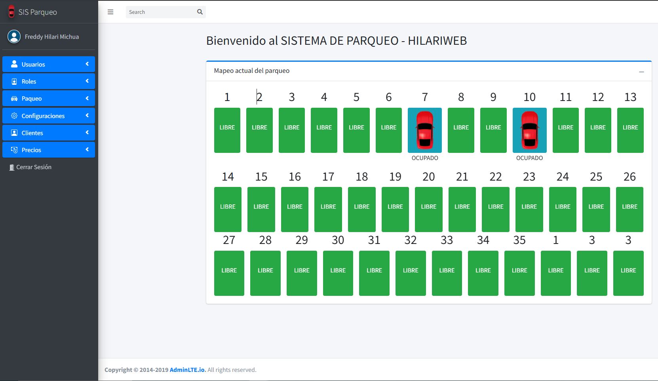Image resolution: width=658 pixels, height=381 pixels.
Task: Click the red car in space 7
Action: click(425, 130)
